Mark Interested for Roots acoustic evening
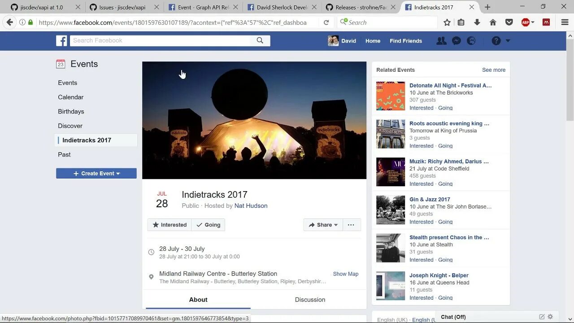Image resolution: width=574 pixels, height=323 pixels. click(x=421, y=146)
